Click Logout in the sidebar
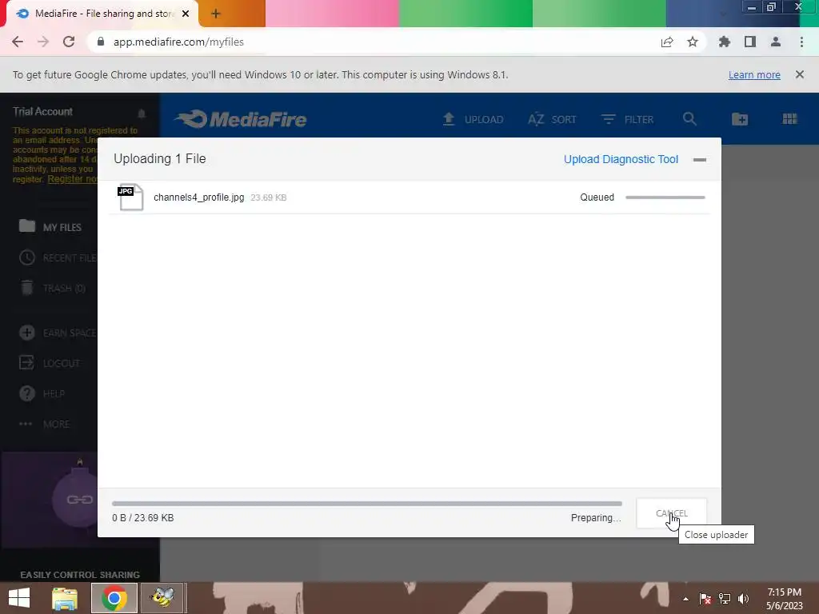Viewport: 819px width, 614px height. point(50,363)
